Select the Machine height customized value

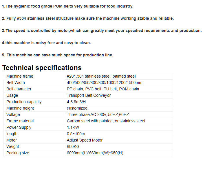tap(78, 108)
